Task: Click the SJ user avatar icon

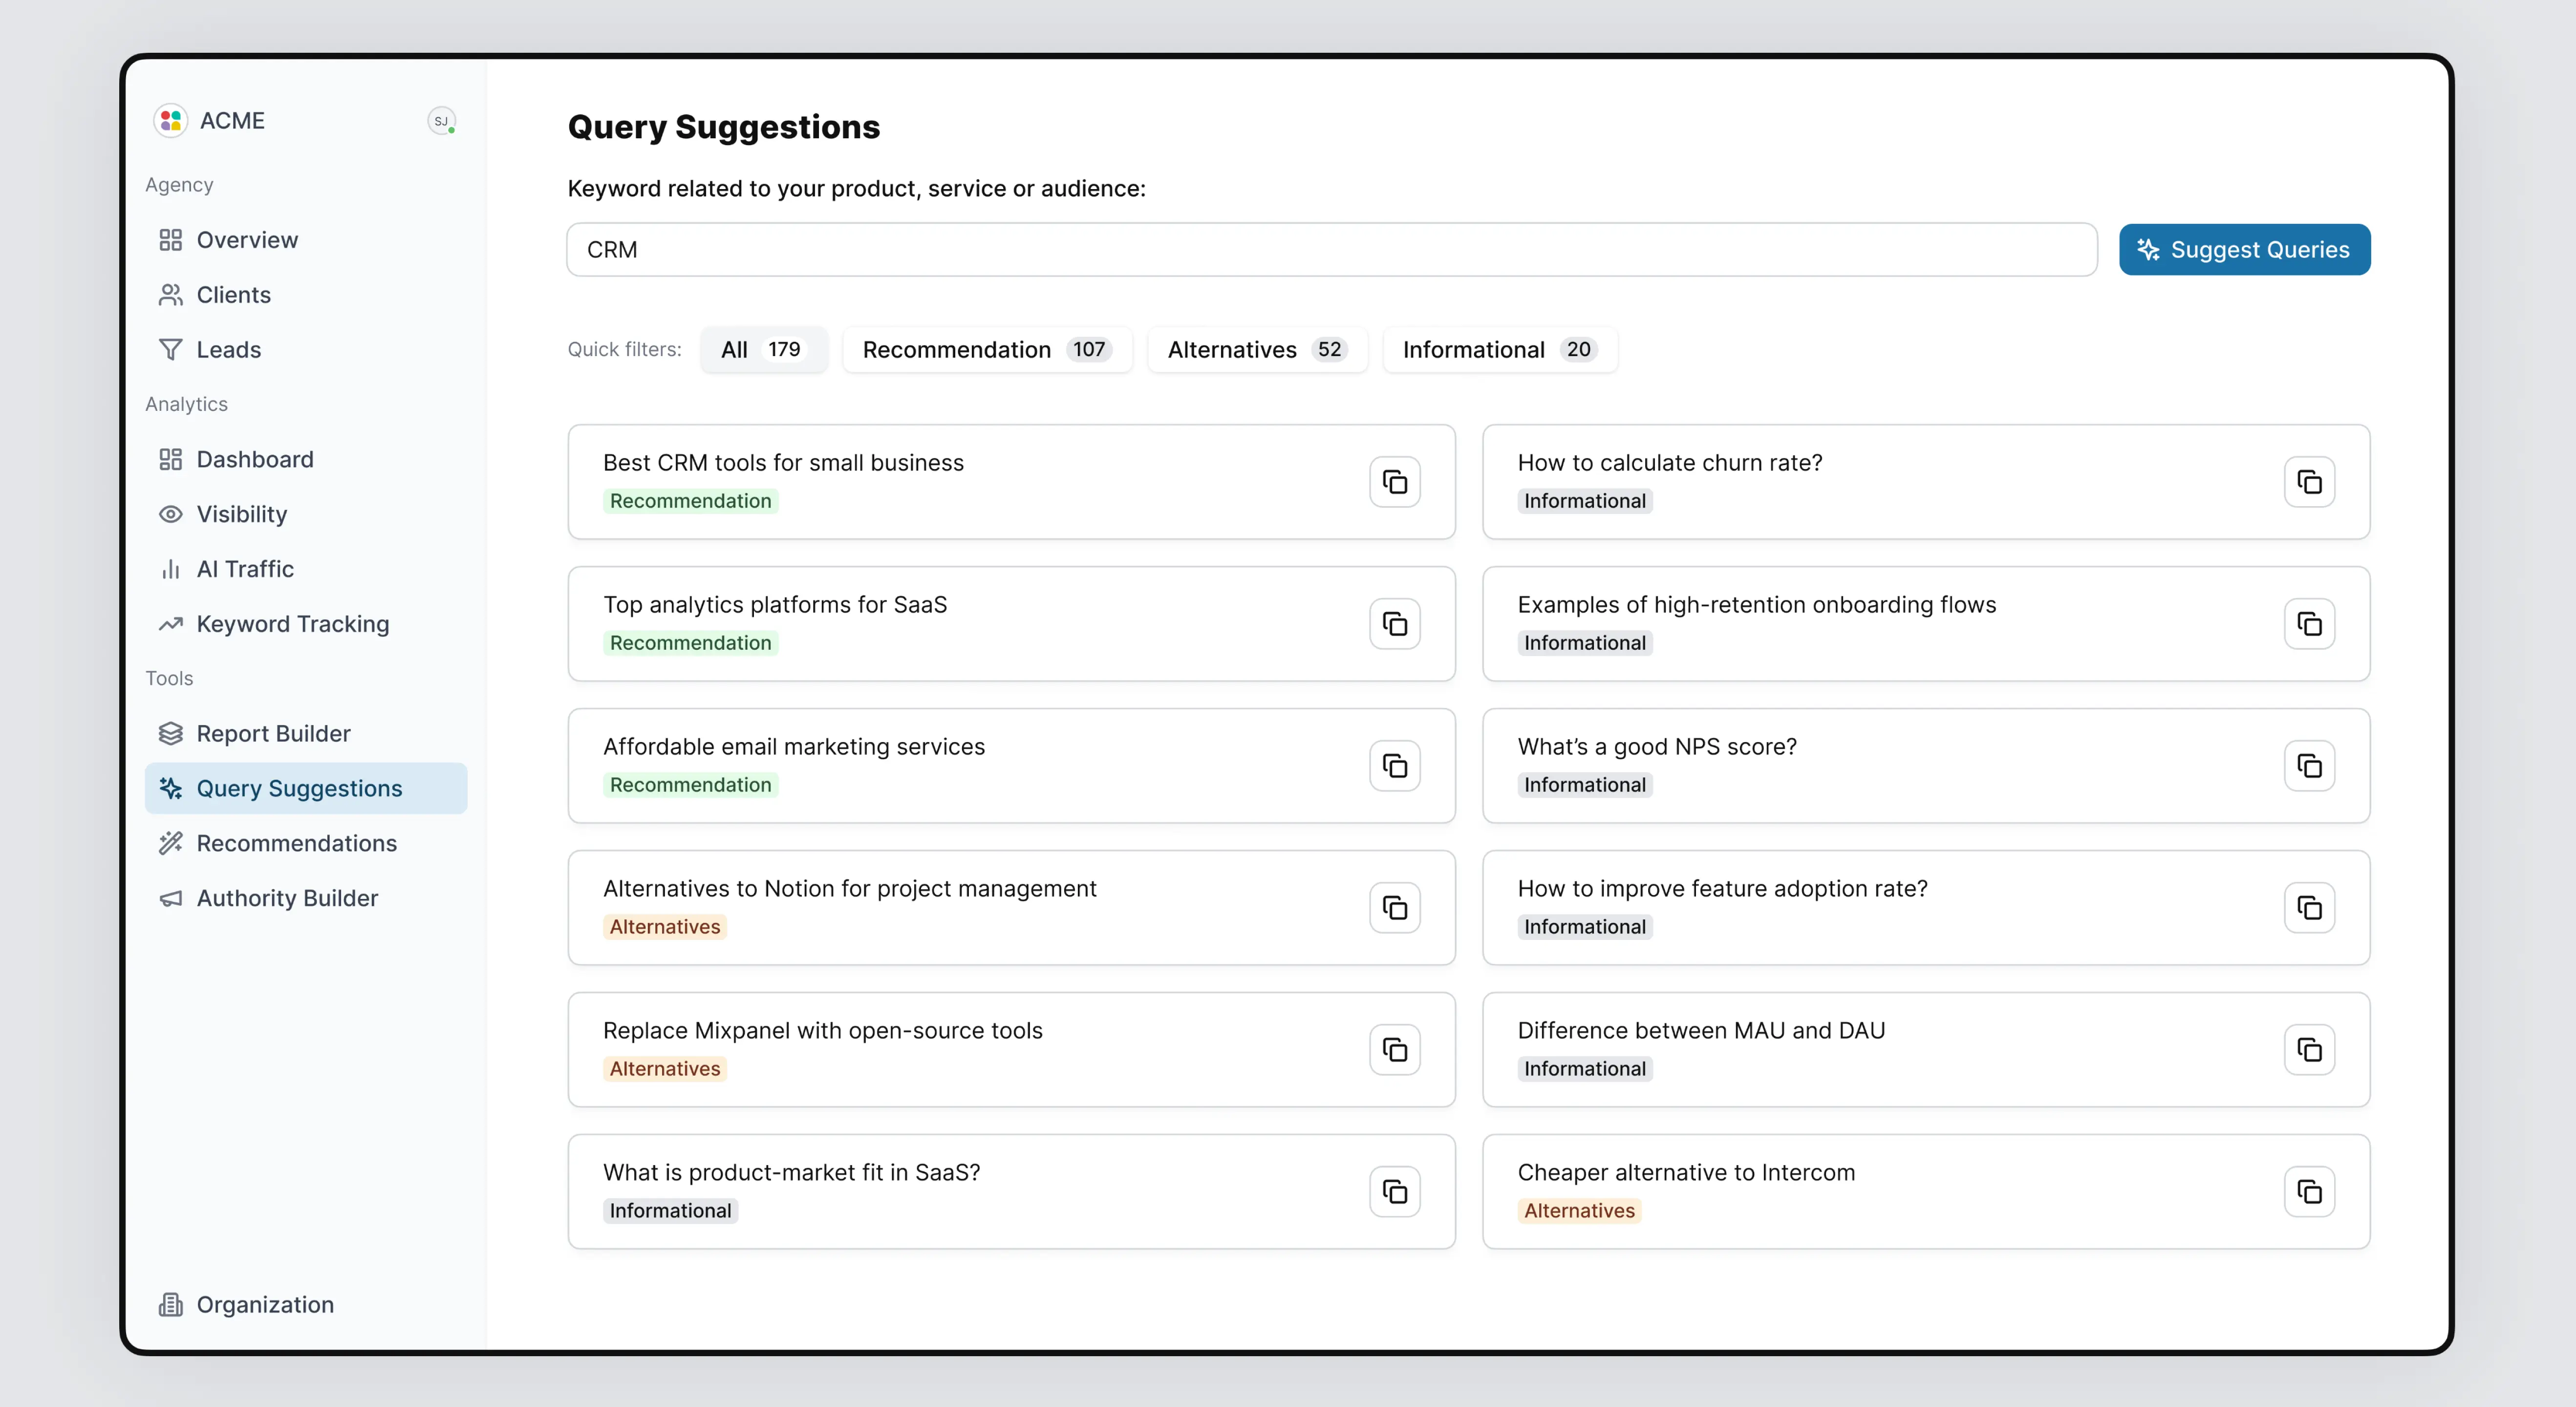Action: point(441,121)
